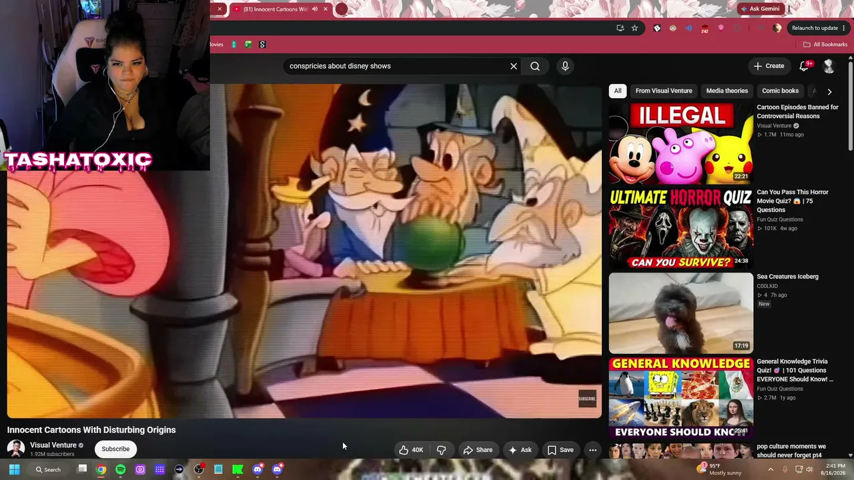This screenshot has width=854, height=480.
Task: Open Can You Pass This Horror Movie Quiz
Action: tap(793, 201)
